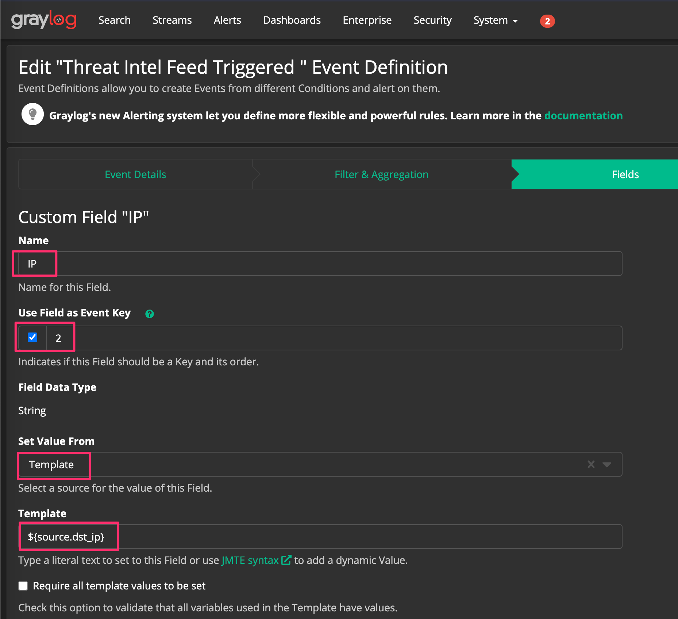
Task: Click the help icon beside Use Field as Event Key
Action: tap(149, 314)
